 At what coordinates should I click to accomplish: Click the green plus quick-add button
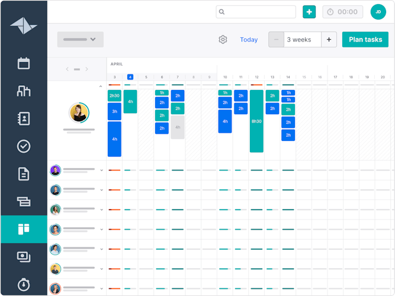[x=309, y=12]
